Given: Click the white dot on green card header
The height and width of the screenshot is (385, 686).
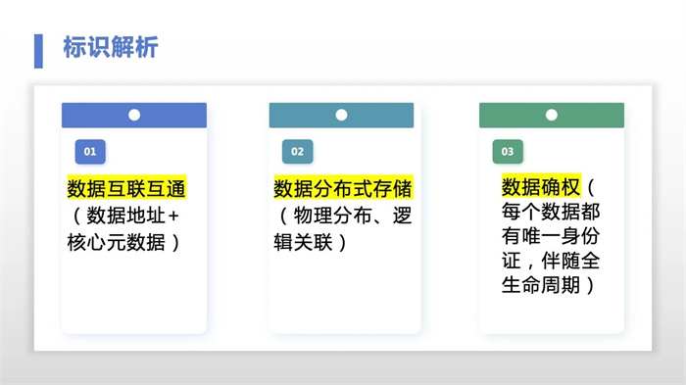Looking at the screenshot, I should pyautogui.click(x=552, y=115).
